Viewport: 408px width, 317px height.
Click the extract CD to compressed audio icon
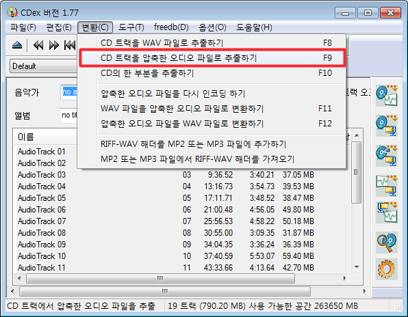click(x=387, y=126)
